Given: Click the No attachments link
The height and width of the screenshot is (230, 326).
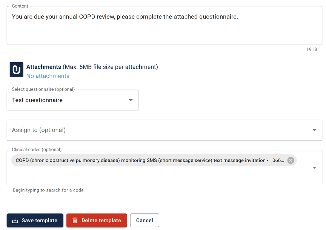Looking at the screenshot, I should point(48,76).
